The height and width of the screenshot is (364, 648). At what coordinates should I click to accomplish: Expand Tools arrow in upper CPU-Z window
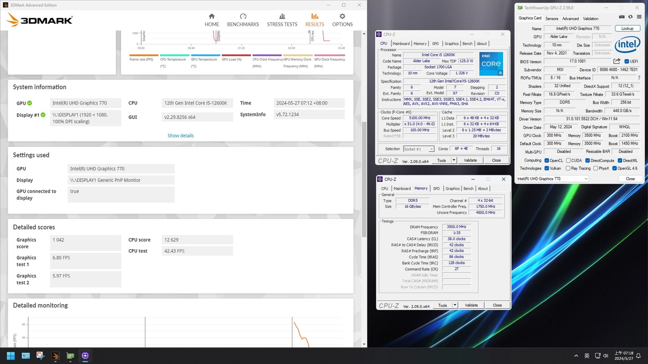coord(454,160)
